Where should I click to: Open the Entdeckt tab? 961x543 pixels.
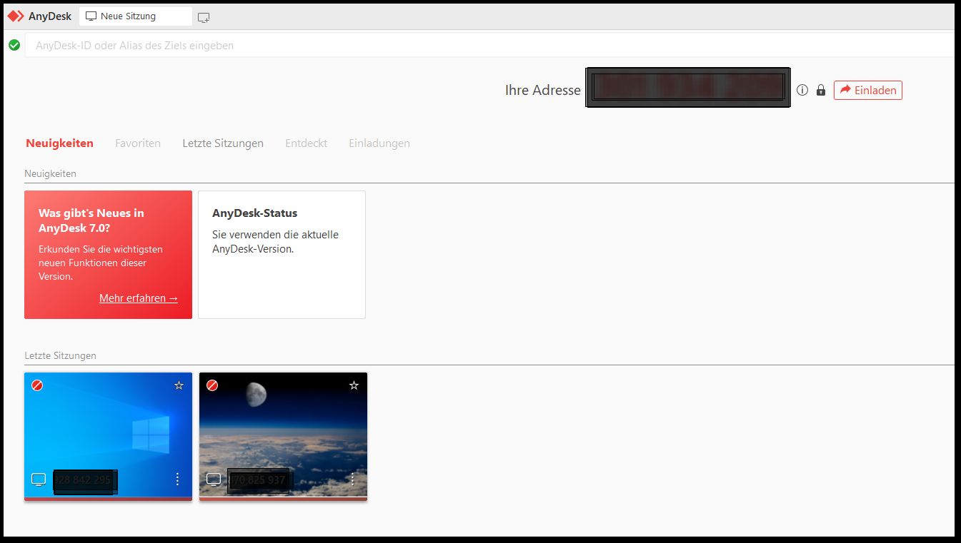(306, 143)
